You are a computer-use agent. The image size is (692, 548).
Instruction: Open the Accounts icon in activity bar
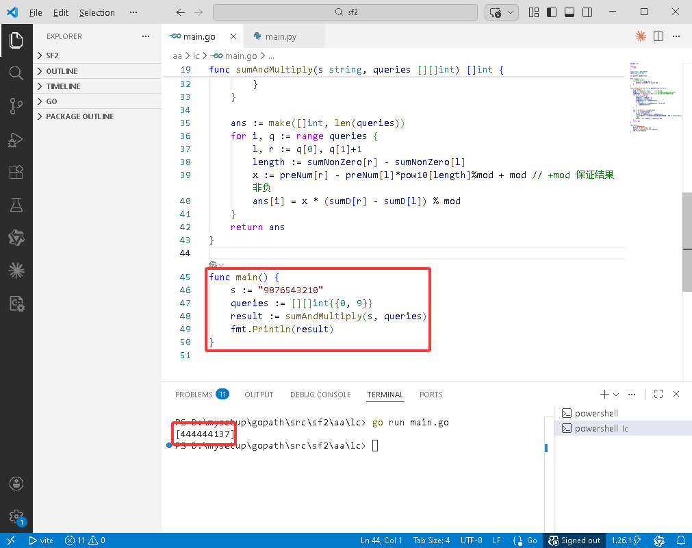[16, 484]
